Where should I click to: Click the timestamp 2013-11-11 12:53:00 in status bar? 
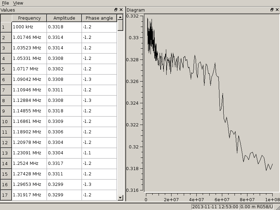(215, 207)
